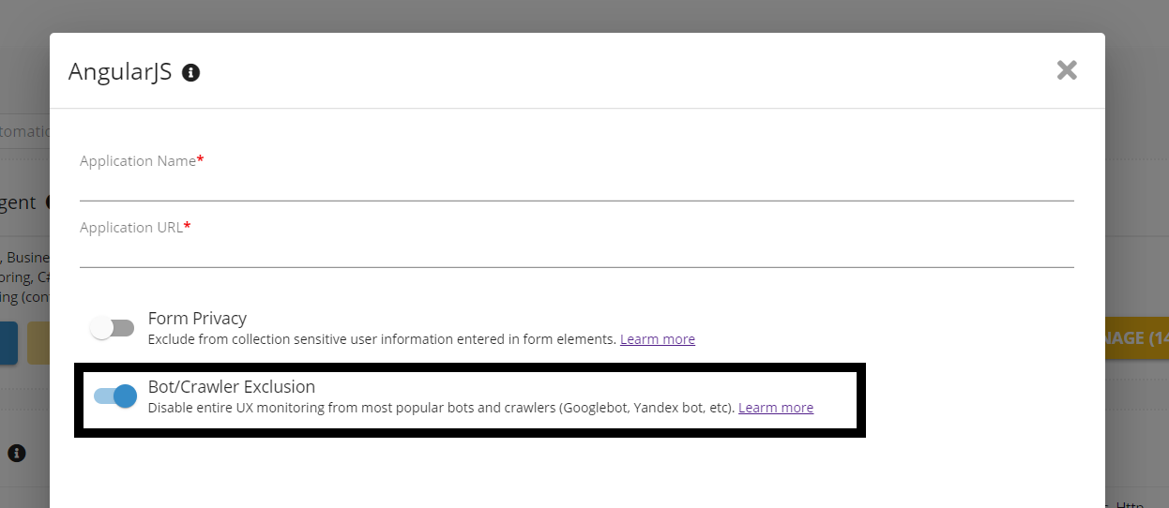
Task: Open Learn more link for Form Privacy
Action: coord(657,339)
